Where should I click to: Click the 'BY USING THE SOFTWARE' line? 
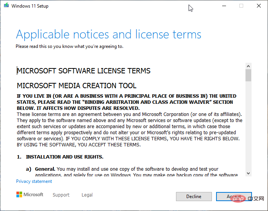(x=79, y=145)
